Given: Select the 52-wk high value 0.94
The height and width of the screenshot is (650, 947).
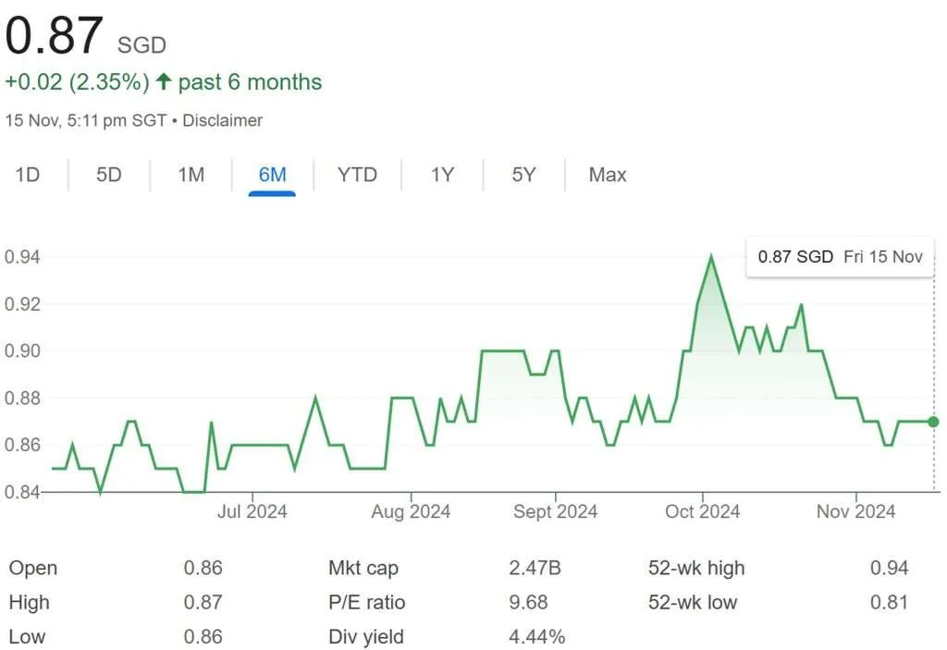Looking at the screenshot, I should tap(891, 568).
